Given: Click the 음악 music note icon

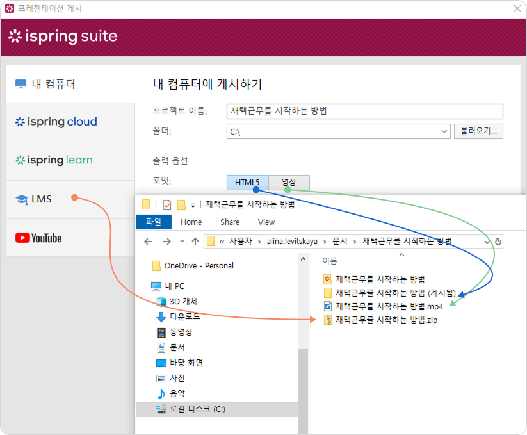Looking at the screenshot, I should (161, 393).
